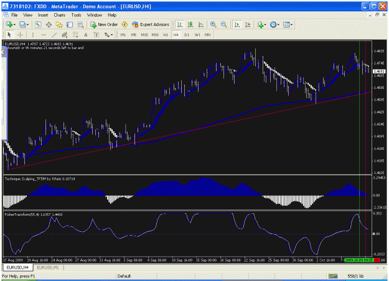
Task: Open the Market Watch window icon
Action: (38, 24)
